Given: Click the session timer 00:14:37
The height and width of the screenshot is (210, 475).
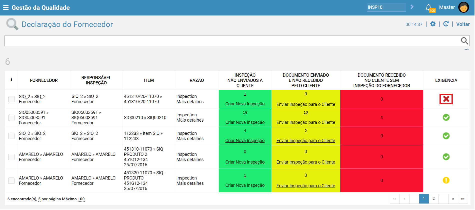Looking at the screenshot, I should click(x=414, y=24).
